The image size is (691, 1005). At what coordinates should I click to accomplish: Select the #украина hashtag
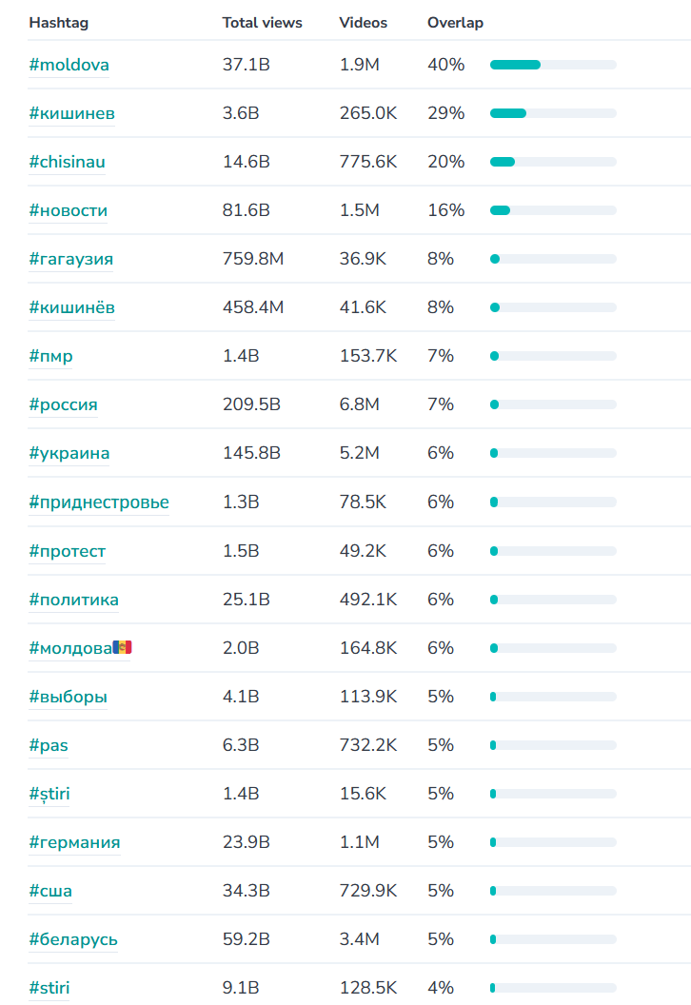[x=69, y=453]
